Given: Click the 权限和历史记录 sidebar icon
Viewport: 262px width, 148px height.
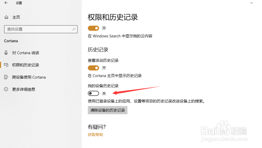Looking at the screenshot, I should [x=6, y=65].
